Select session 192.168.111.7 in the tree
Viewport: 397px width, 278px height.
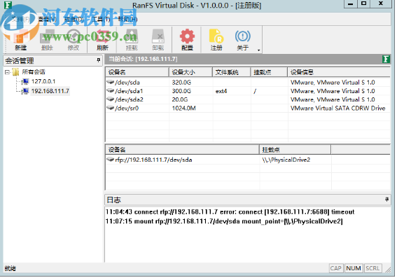pos(50,91)
